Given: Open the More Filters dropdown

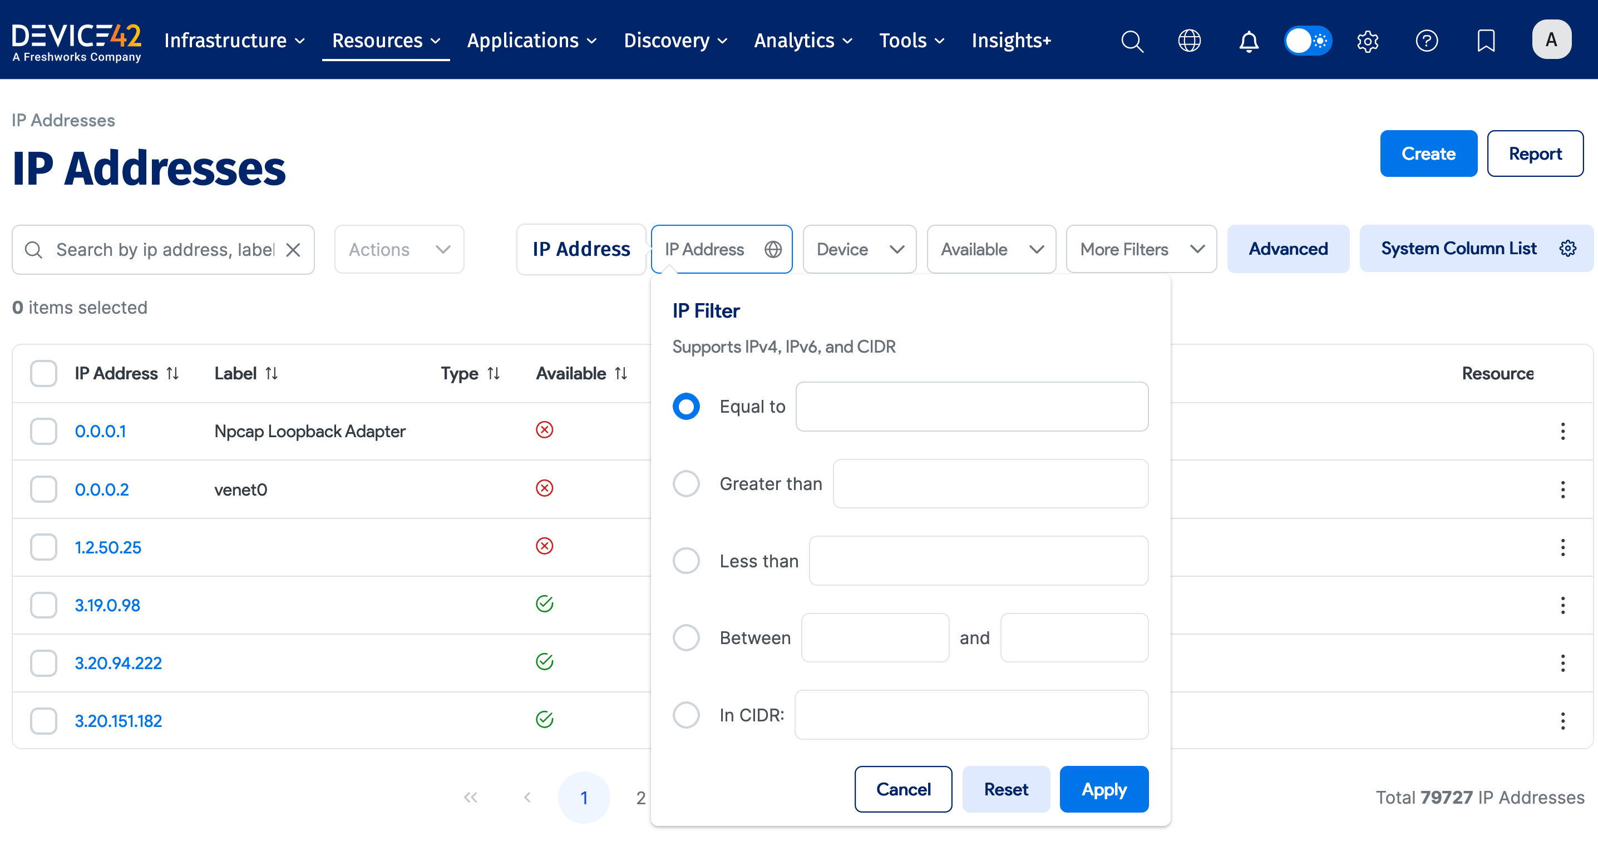Looking at the screenshot, I should tap(1141, 249).
